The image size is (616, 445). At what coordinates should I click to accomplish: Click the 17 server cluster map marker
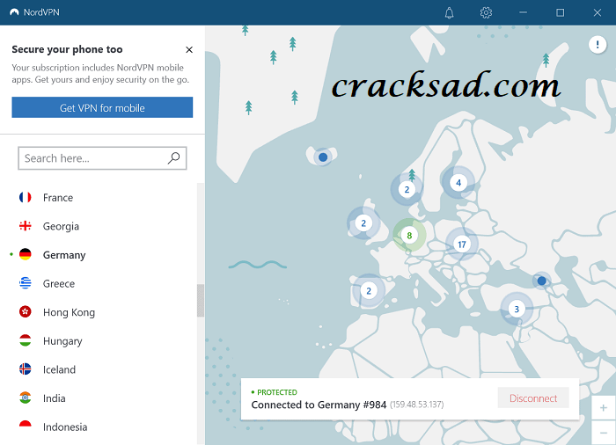coord(462,244)
